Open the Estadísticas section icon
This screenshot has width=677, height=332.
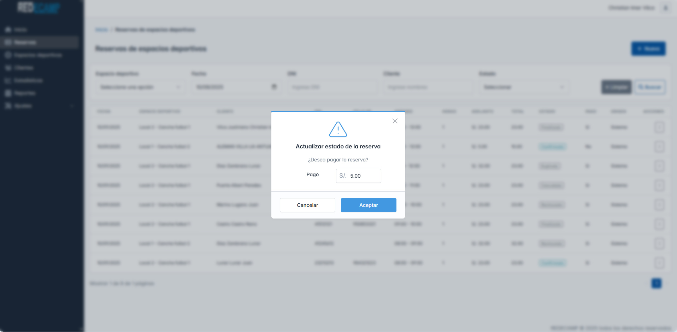8,80
